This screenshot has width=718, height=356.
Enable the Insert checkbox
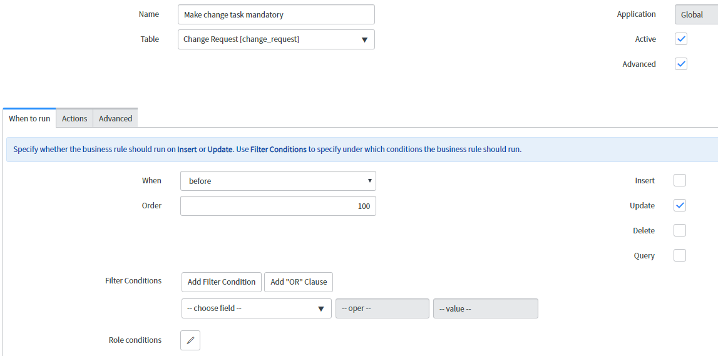[680, 180]
